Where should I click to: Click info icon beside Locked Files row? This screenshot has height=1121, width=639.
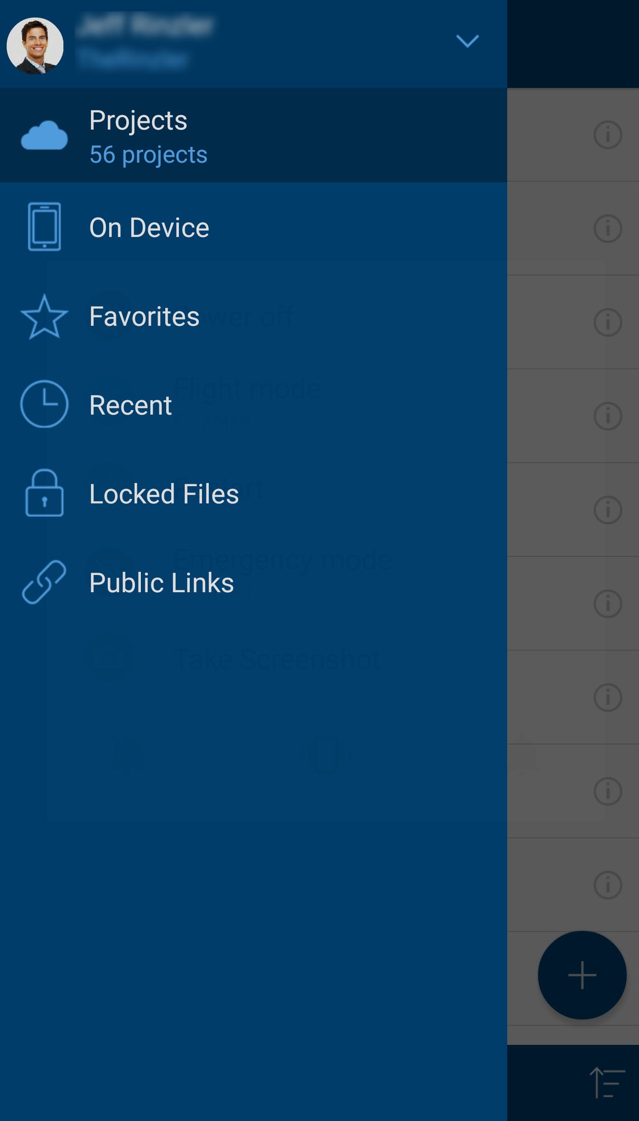pos(607,510)
